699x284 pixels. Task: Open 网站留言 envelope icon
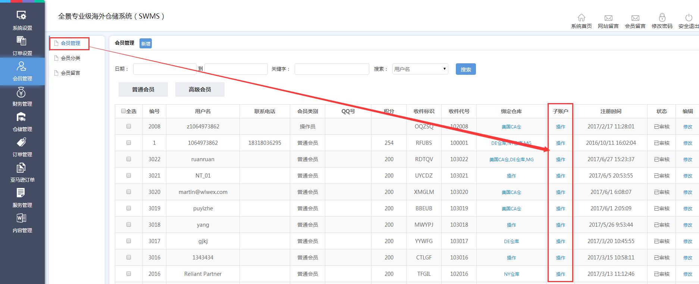click(x=608, y=18)
